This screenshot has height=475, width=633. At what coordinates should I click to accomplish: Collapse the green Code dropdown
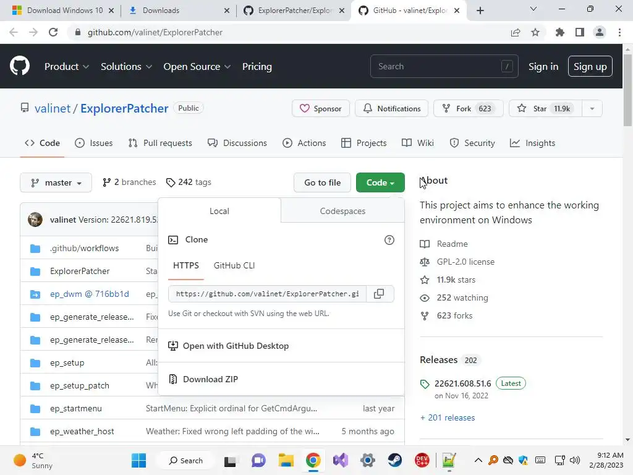380,182
